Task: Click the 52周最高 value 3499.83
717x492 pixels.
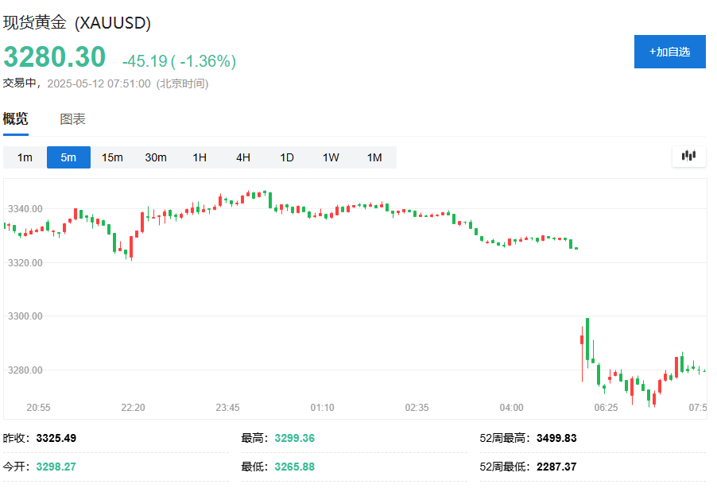Action: pyautogui.click(x=556, y=438)
